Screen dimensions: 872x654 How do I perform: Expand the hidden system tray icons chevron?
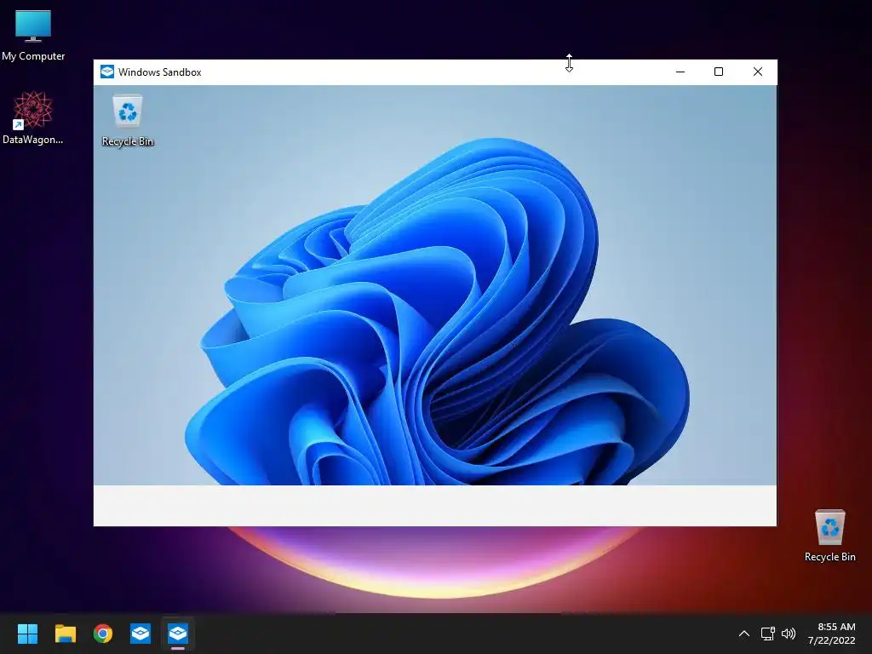tap(744, 634)
